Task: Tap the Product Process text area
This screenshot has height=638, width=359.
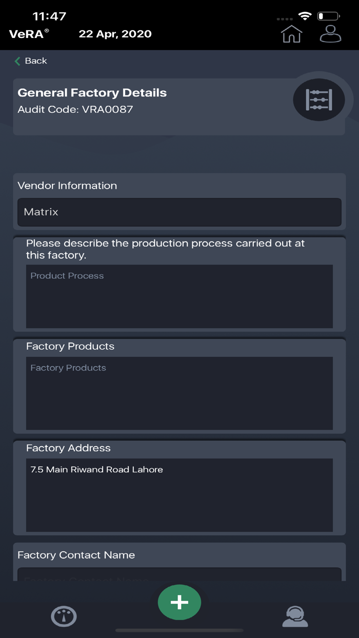Action: 180,296
